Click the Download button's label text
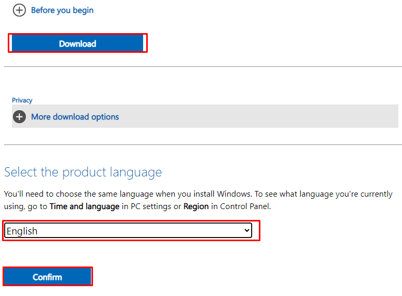The image size is (402, 296). 78,43
